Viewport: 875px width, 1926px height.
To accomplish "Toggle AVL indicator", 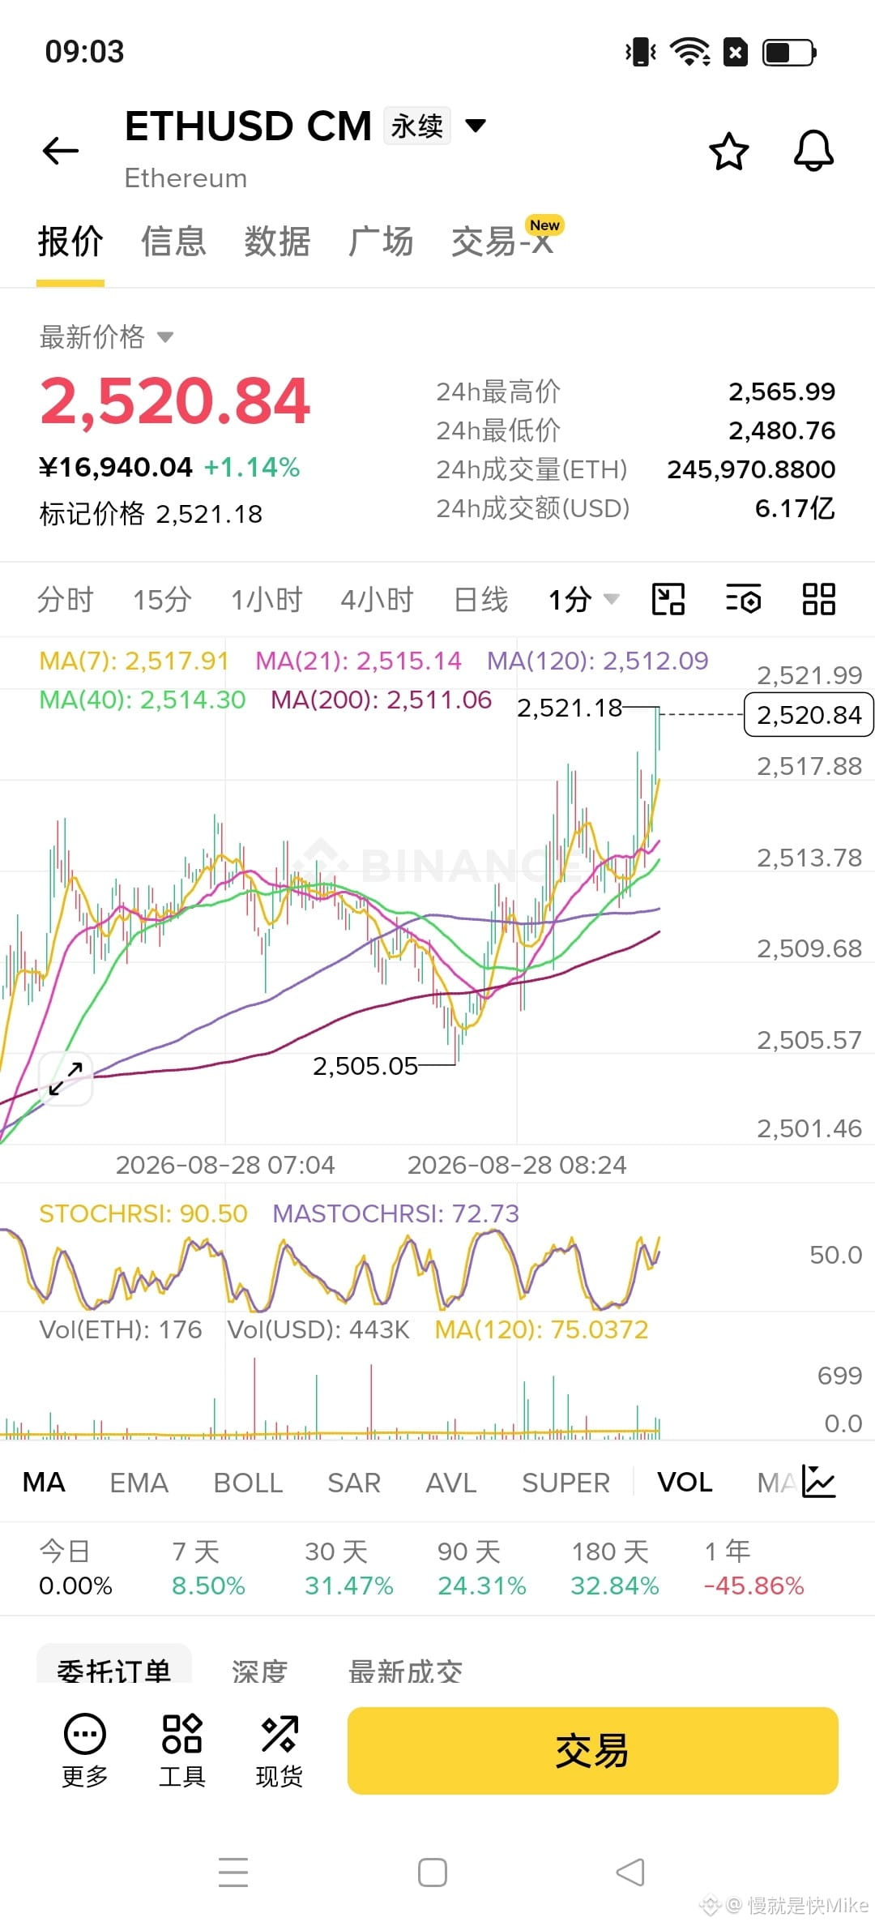I will (451, 1482).
